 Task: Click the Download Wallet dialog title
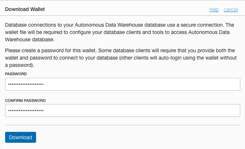(25, 9)
